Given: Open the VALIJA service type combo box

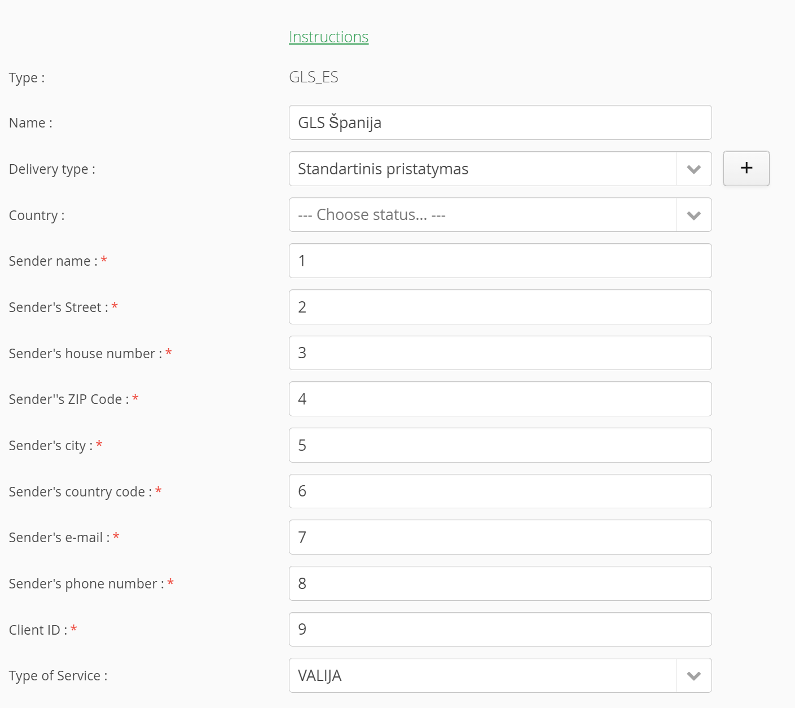Looking at the screenshot, I should [500, 675].
